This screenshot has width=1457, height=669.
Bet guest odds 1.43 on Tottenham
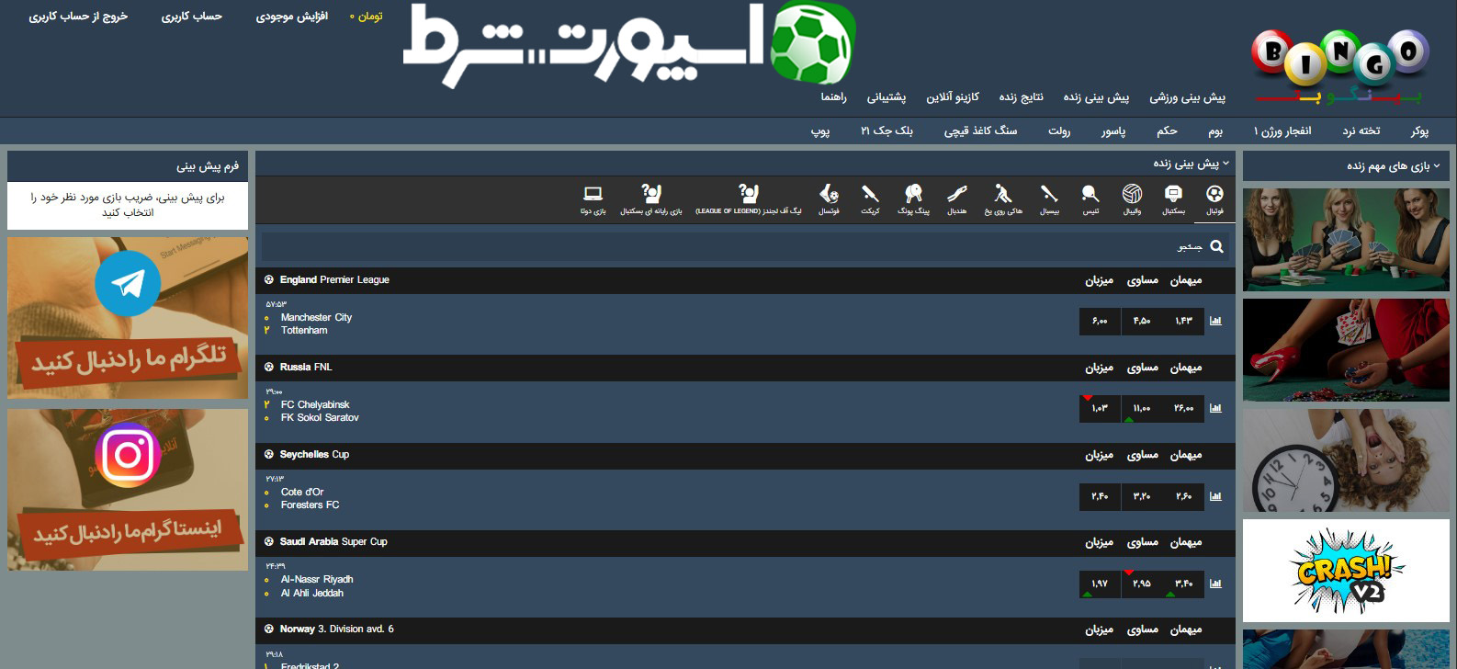1183,321
